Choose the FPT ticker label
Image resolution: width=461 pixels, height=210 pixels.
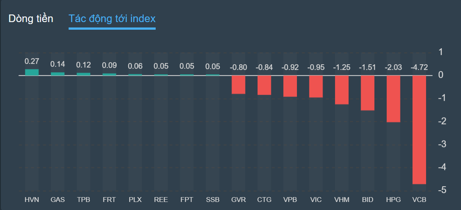(x=187, y=200)
